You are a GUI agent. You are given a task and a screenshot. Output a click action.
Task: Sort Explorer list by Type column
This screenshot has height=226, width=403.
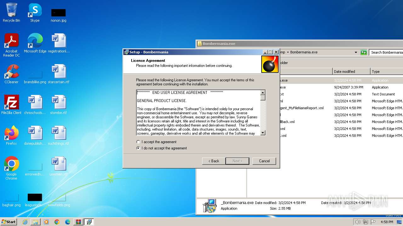click(387, 72)
